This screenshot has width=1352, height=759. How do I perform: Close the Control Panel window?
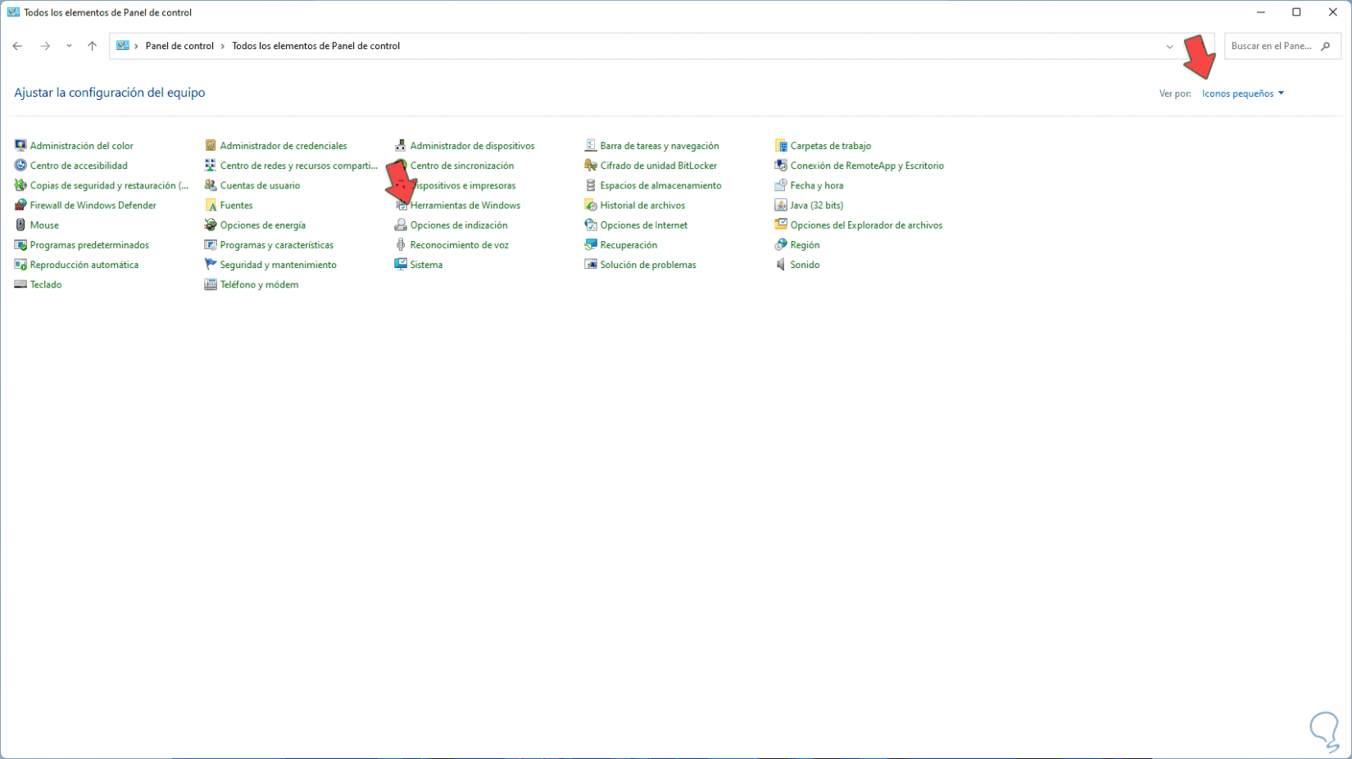(1332, 12)
